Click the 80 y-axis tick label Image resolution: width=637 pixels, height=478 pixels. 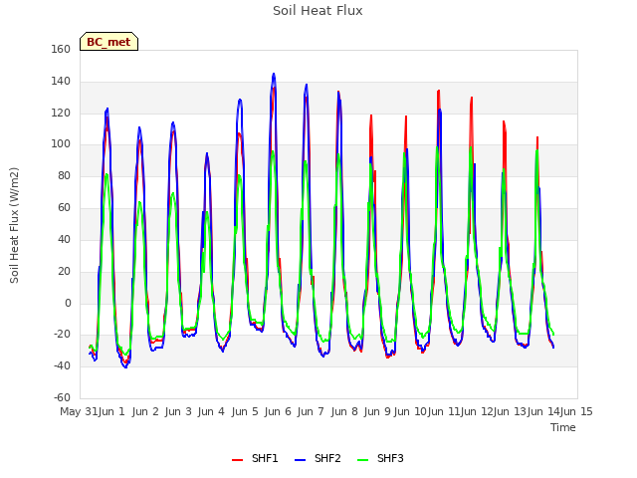point(64,176)
